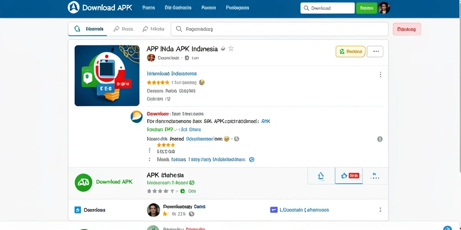Open the user avatar in the header

click(x=384, y=8)
